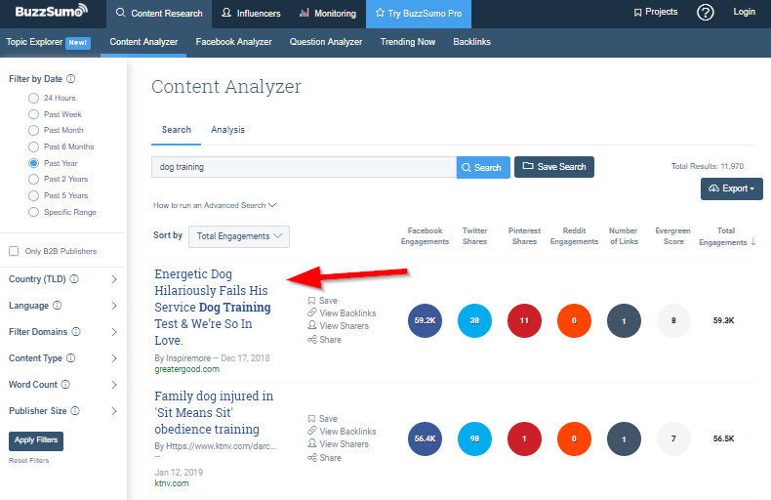Viewport: 771px width, 500px height.
Task: Select the Past Week date filter
Action: point(33,114)
